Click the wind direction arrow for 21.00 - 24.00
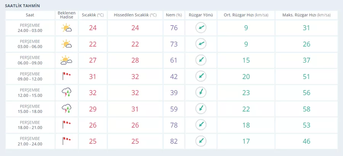Screen dimensions: 343x156 [201, 141]
